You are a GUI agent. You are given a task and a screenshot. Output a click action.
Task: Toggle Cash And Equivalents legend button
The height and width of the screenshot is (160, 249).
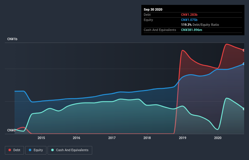(x=70, y=150)
